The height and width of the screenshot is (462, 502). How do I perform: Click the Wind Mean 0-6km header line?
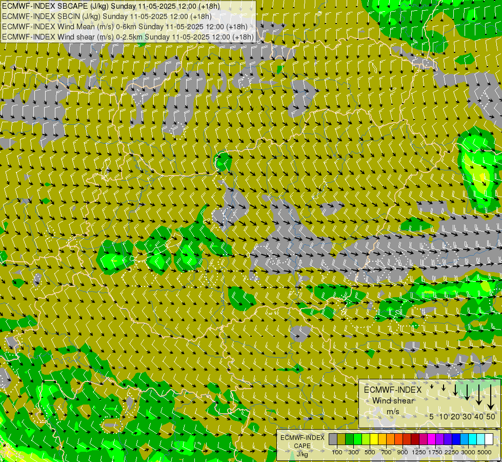tap(125, 27)
